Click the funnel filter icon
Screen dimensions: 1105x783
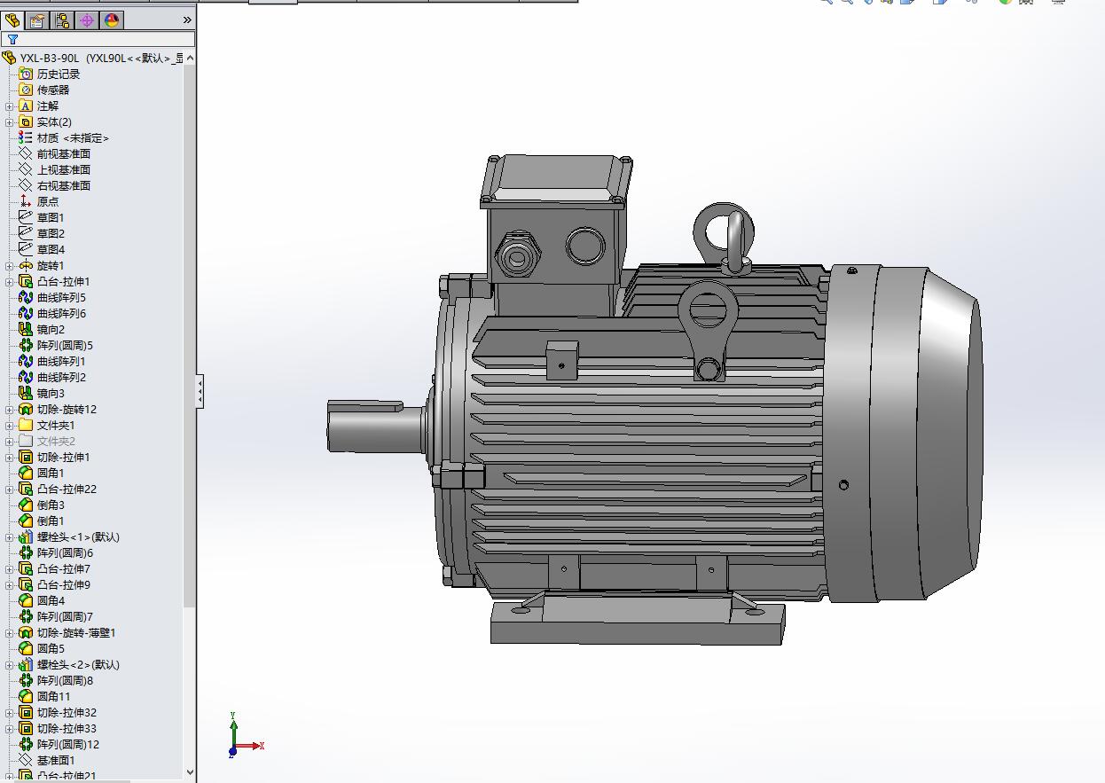pyautogui.click(x=12, y=39)
